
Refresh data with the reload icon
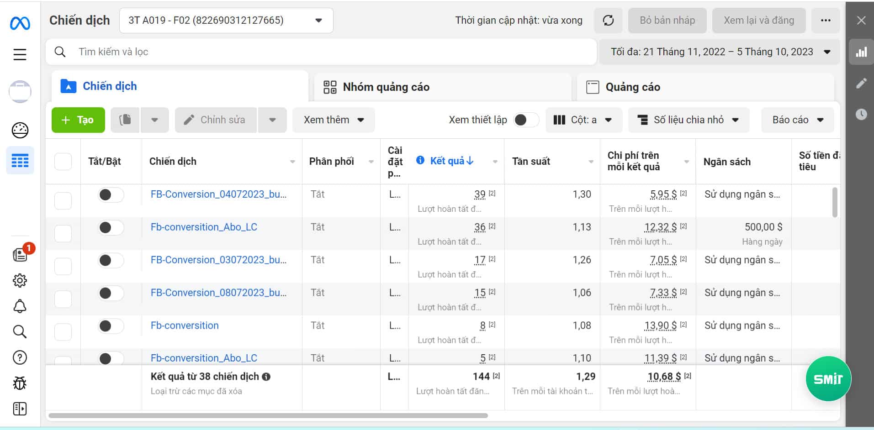point(608,21)
